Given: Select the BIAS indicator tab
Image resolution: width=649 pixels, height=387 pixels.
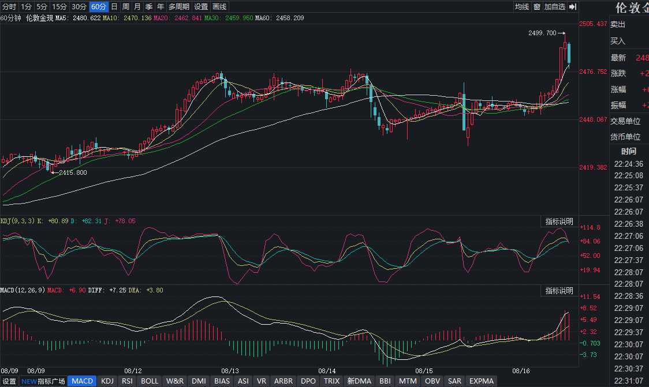Looking at the screenshot, I should coord(222,381).
